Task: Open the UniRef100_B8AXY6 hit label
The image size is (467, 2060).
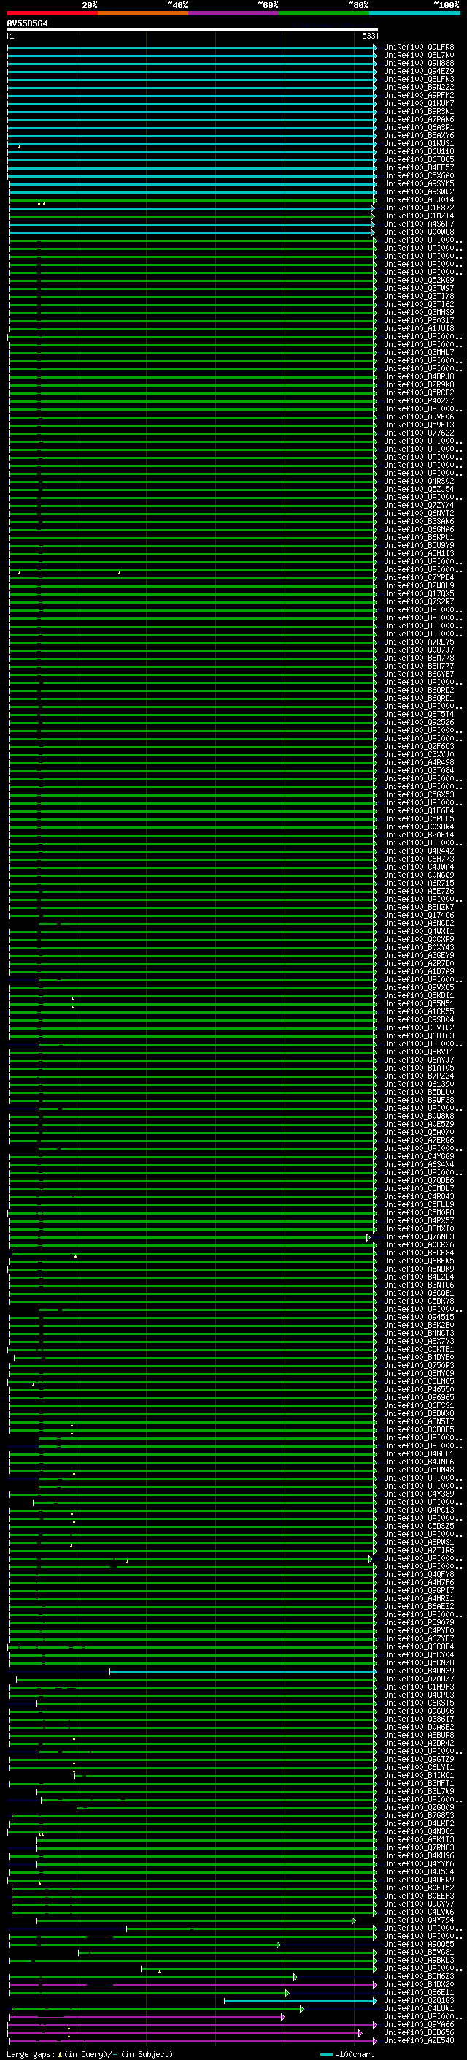Action: point(418,136)
